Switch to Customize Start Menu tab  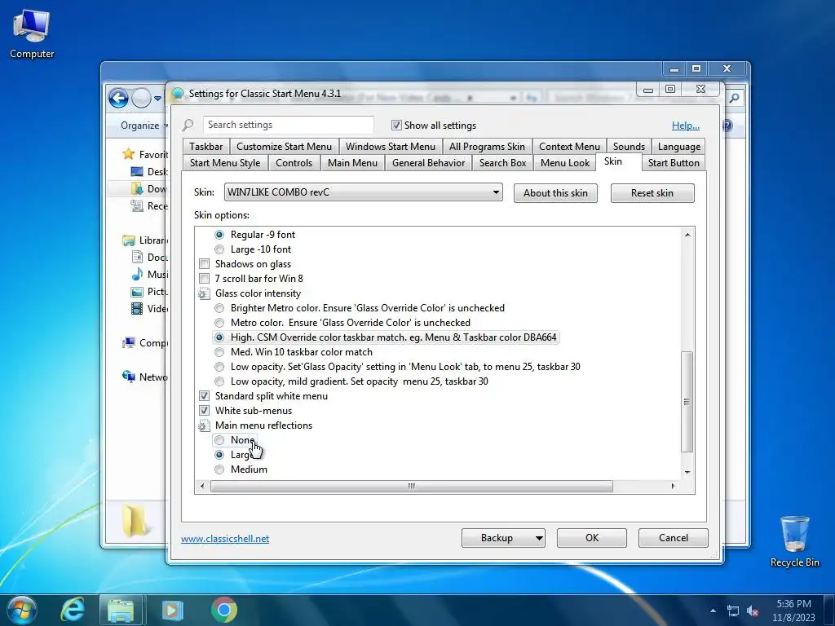pyautogui.click(x=284, y=147)
